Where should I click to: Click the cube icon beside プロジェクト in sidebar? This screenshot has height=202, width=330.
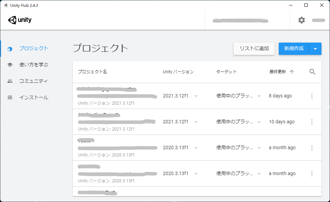tap(10, 49)
